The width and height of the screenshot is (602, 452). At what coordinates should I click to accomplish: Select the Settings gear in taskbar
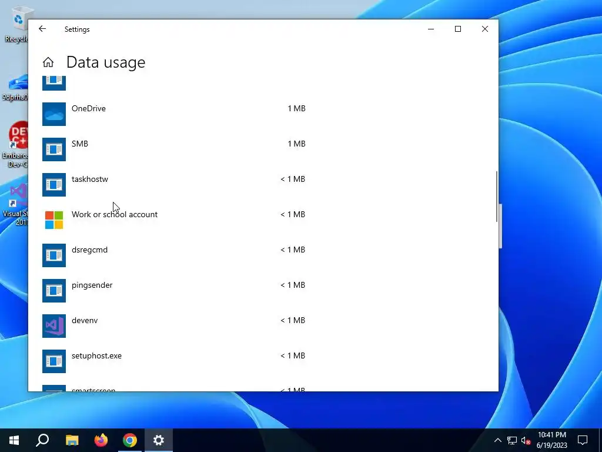pyautogui.click(x=159, y=440)
